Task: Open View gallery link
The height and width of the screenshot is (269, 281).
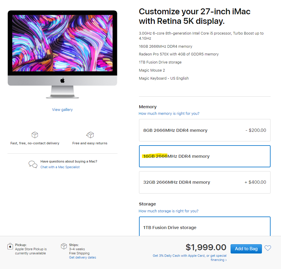Action: (62, 109)
